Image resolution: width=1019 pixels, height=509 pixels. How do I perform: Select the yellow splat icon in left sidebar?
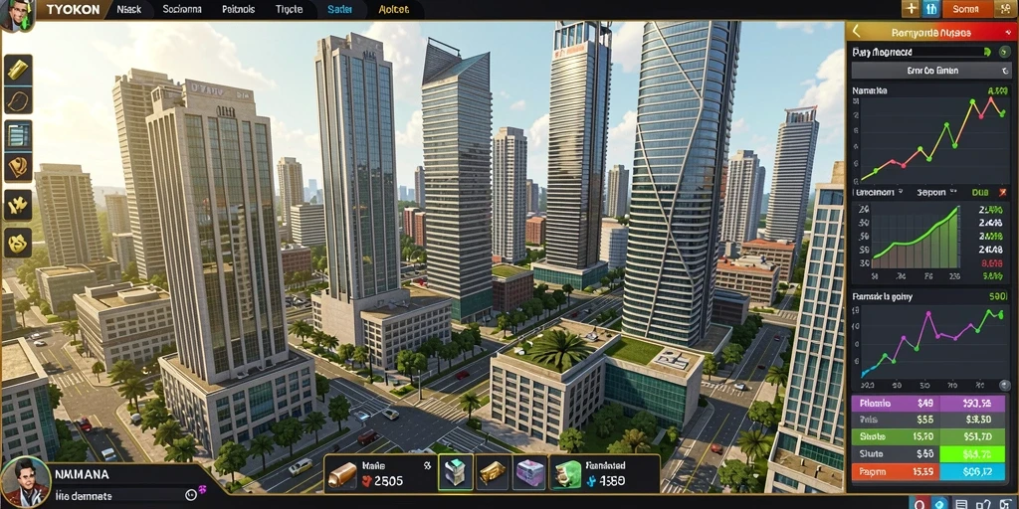pos(18,205)
